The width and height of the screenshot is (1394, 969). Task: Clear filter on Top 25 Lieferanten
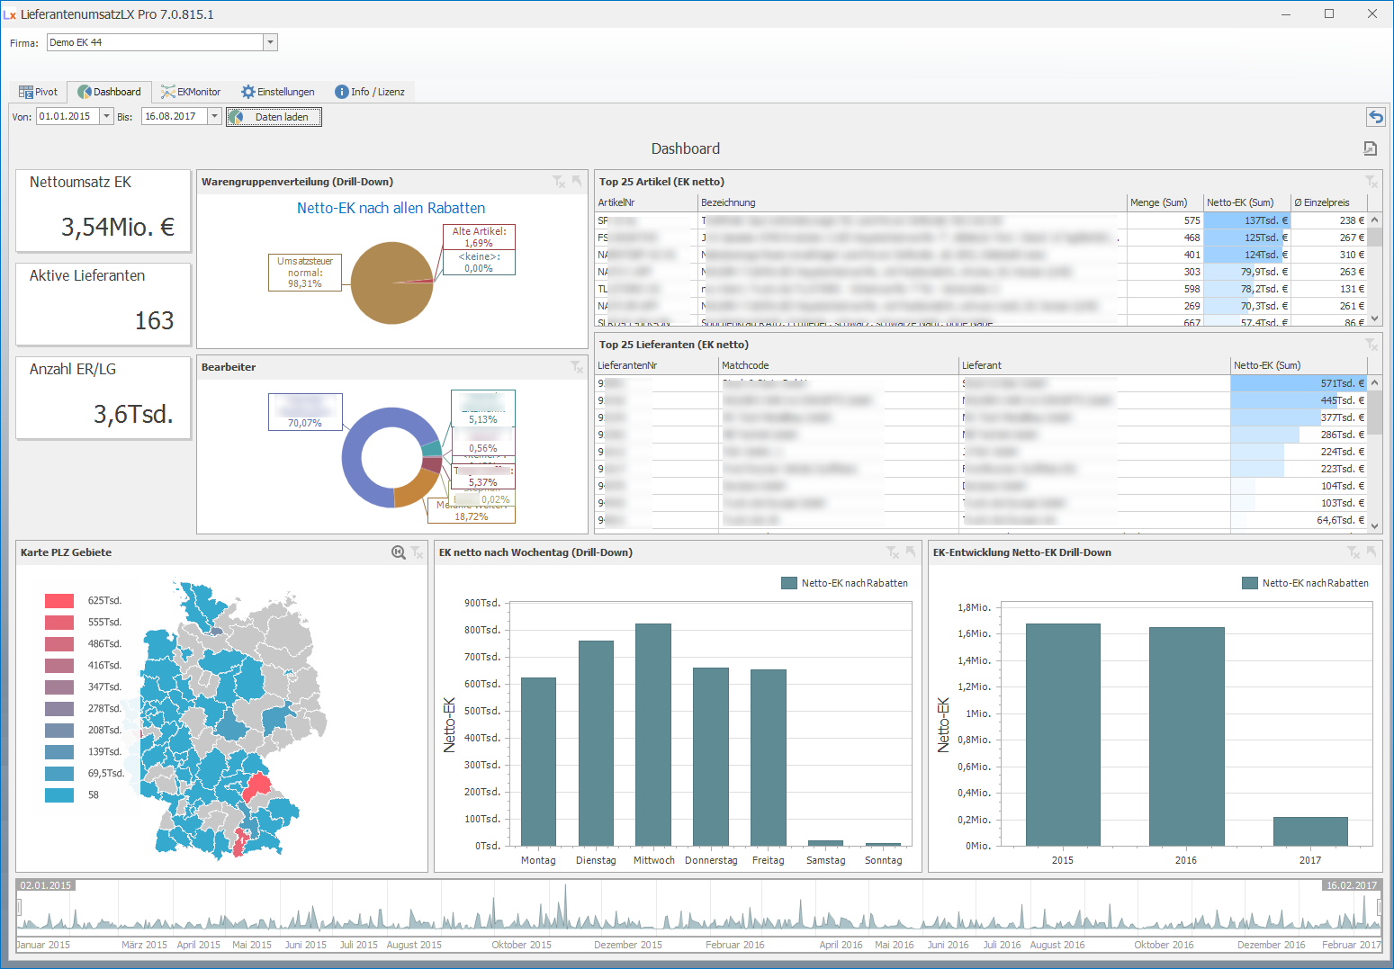pyautogui.click(x=1371, y=345)
